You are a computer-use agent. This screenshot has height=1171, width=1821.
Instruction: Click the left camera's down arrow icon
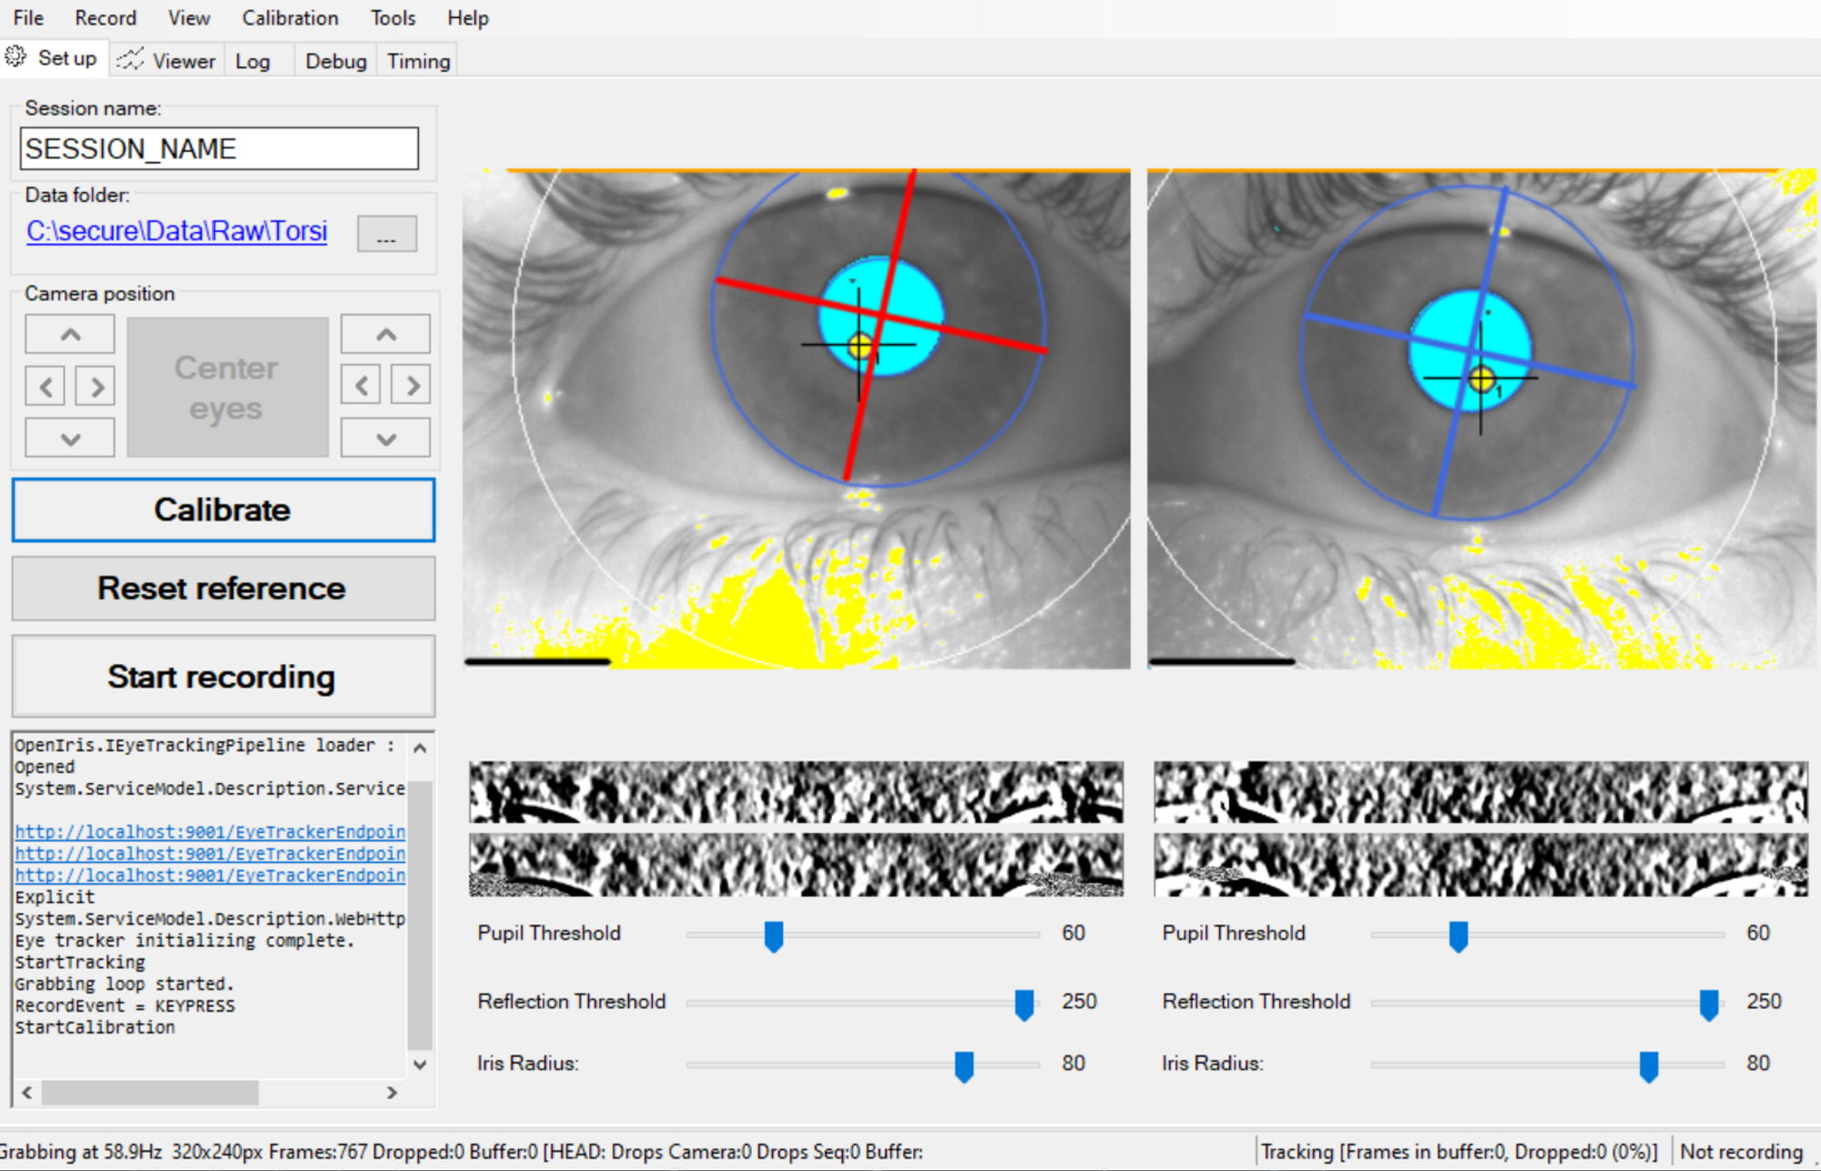[69, 437]
